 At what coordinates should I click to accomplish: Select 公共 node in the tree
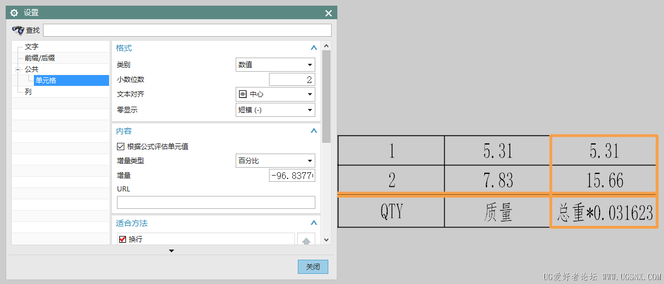[x=32, y=69]
